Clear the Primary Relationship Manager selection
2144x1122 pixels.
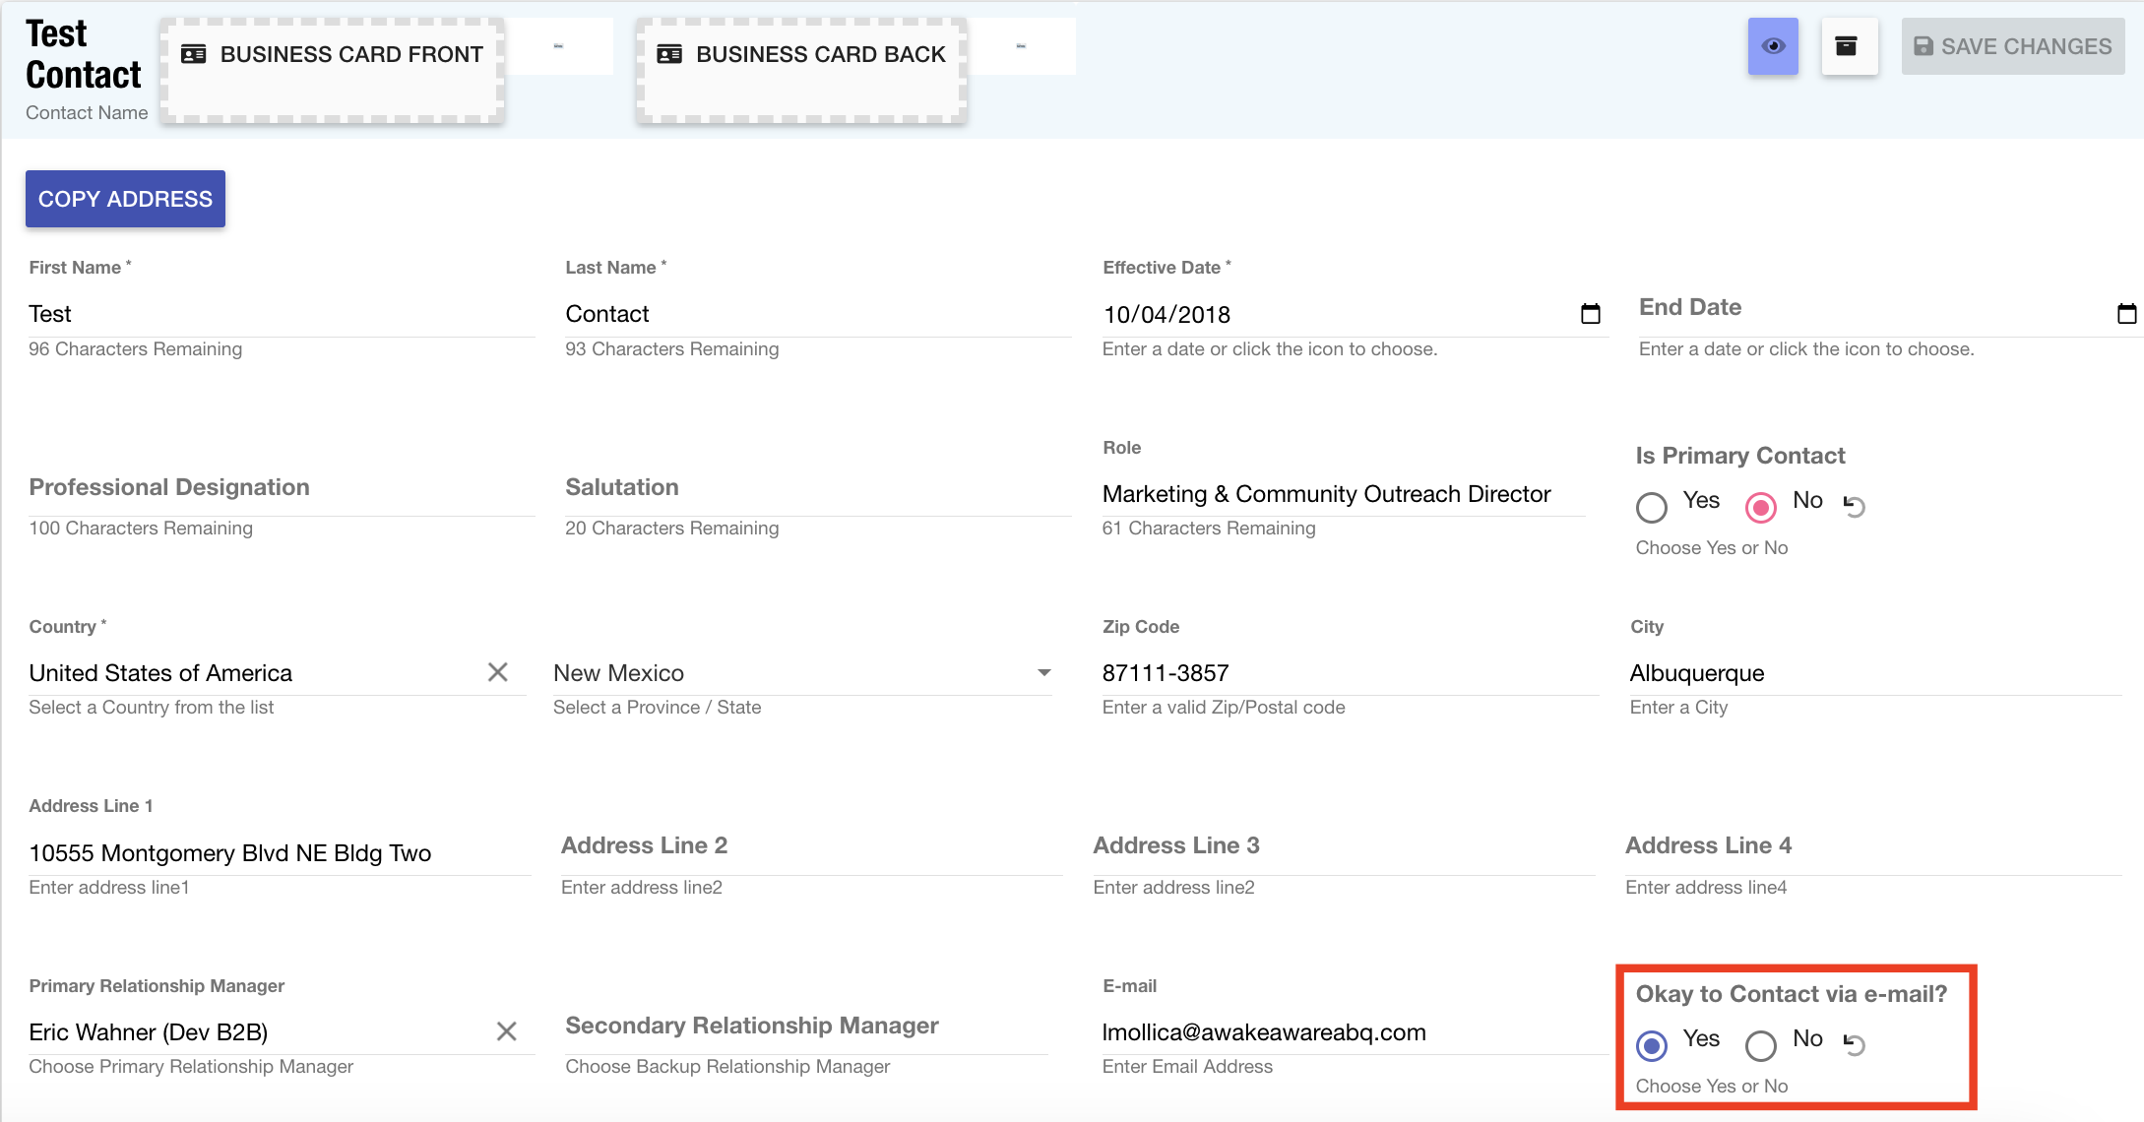click(x=506, y=1031)
